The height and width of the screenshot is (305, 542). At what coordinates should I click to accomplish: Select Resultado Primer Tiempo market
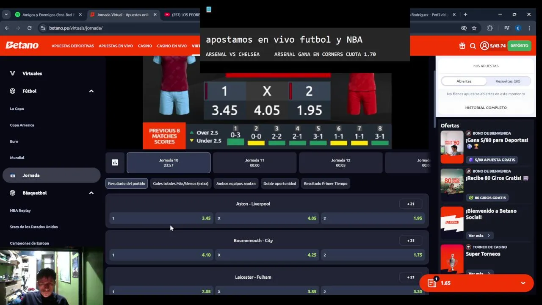coord(325,183)
